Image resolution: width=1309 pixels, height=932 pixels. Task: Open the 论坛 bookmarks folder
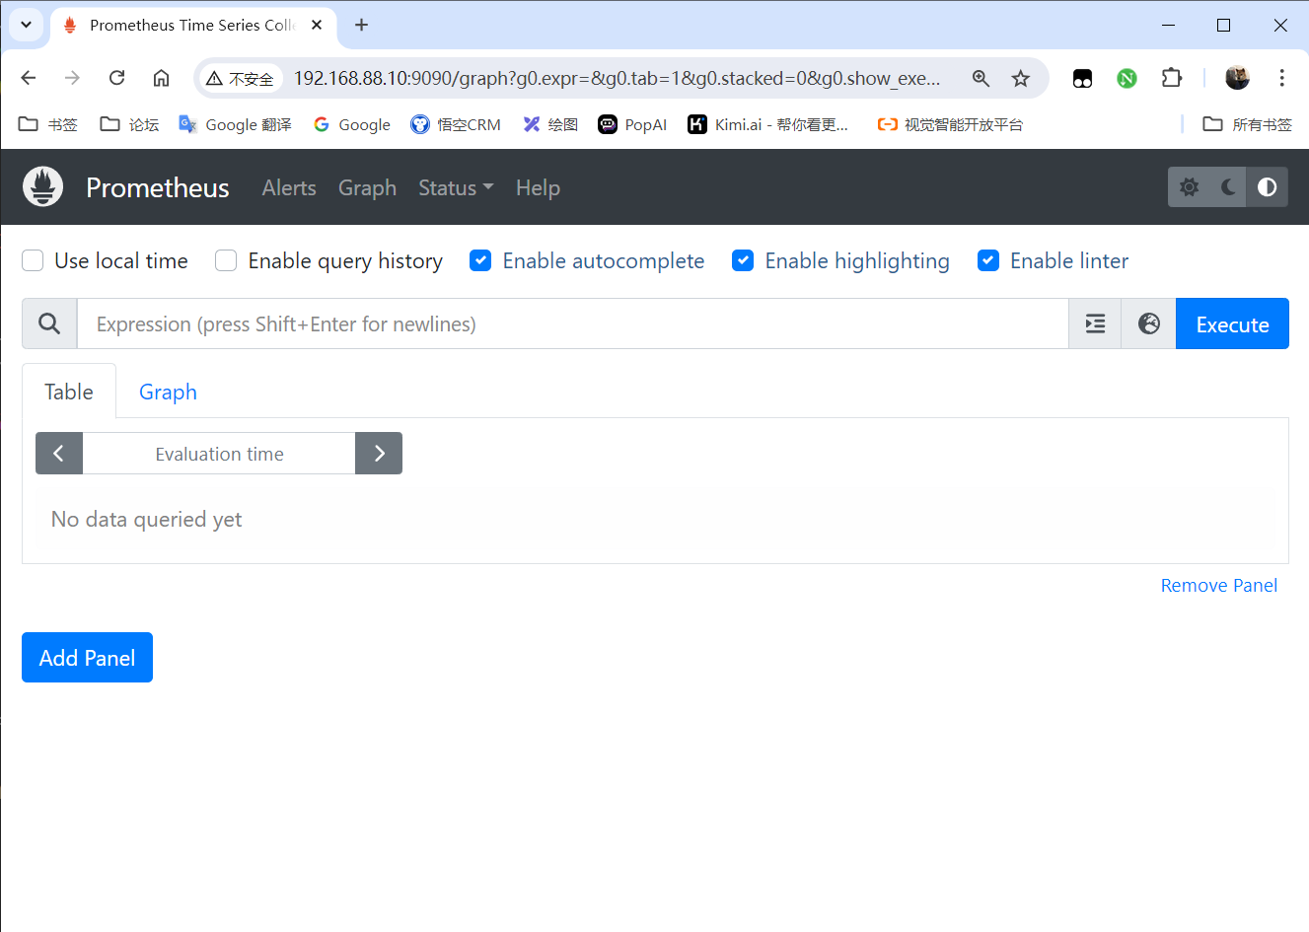(129, 124)
